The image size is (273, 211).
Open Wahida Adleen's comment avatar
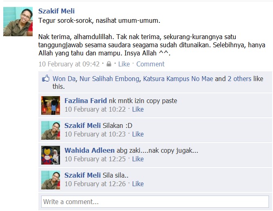pyautogui.click(x=51, y=155)
